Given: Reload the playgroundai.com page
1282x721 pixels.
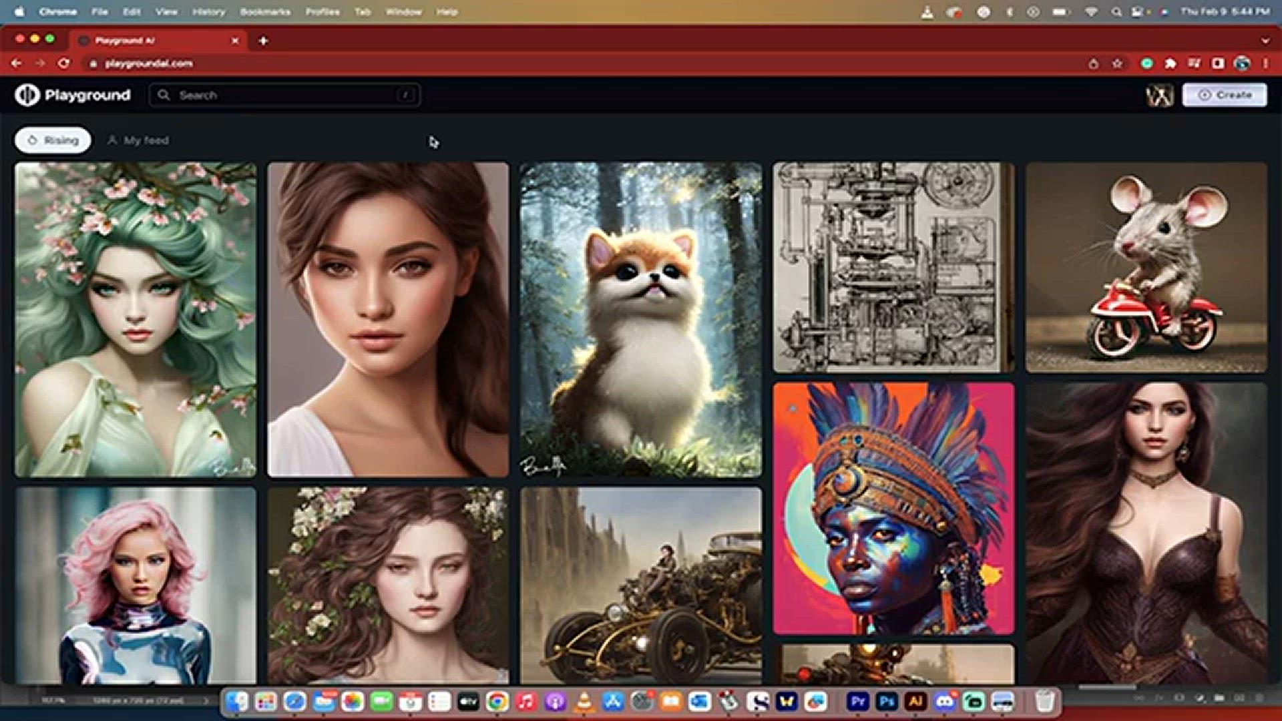Looking at the screenshot, I should tap(63, 63).
